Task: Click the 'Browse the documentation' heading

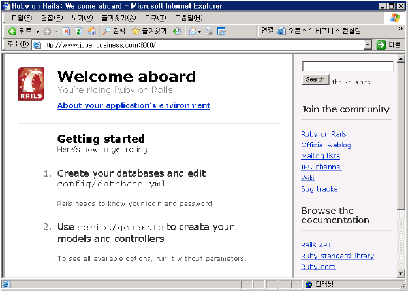Action: pyautogui.click(x=335, y=215)
